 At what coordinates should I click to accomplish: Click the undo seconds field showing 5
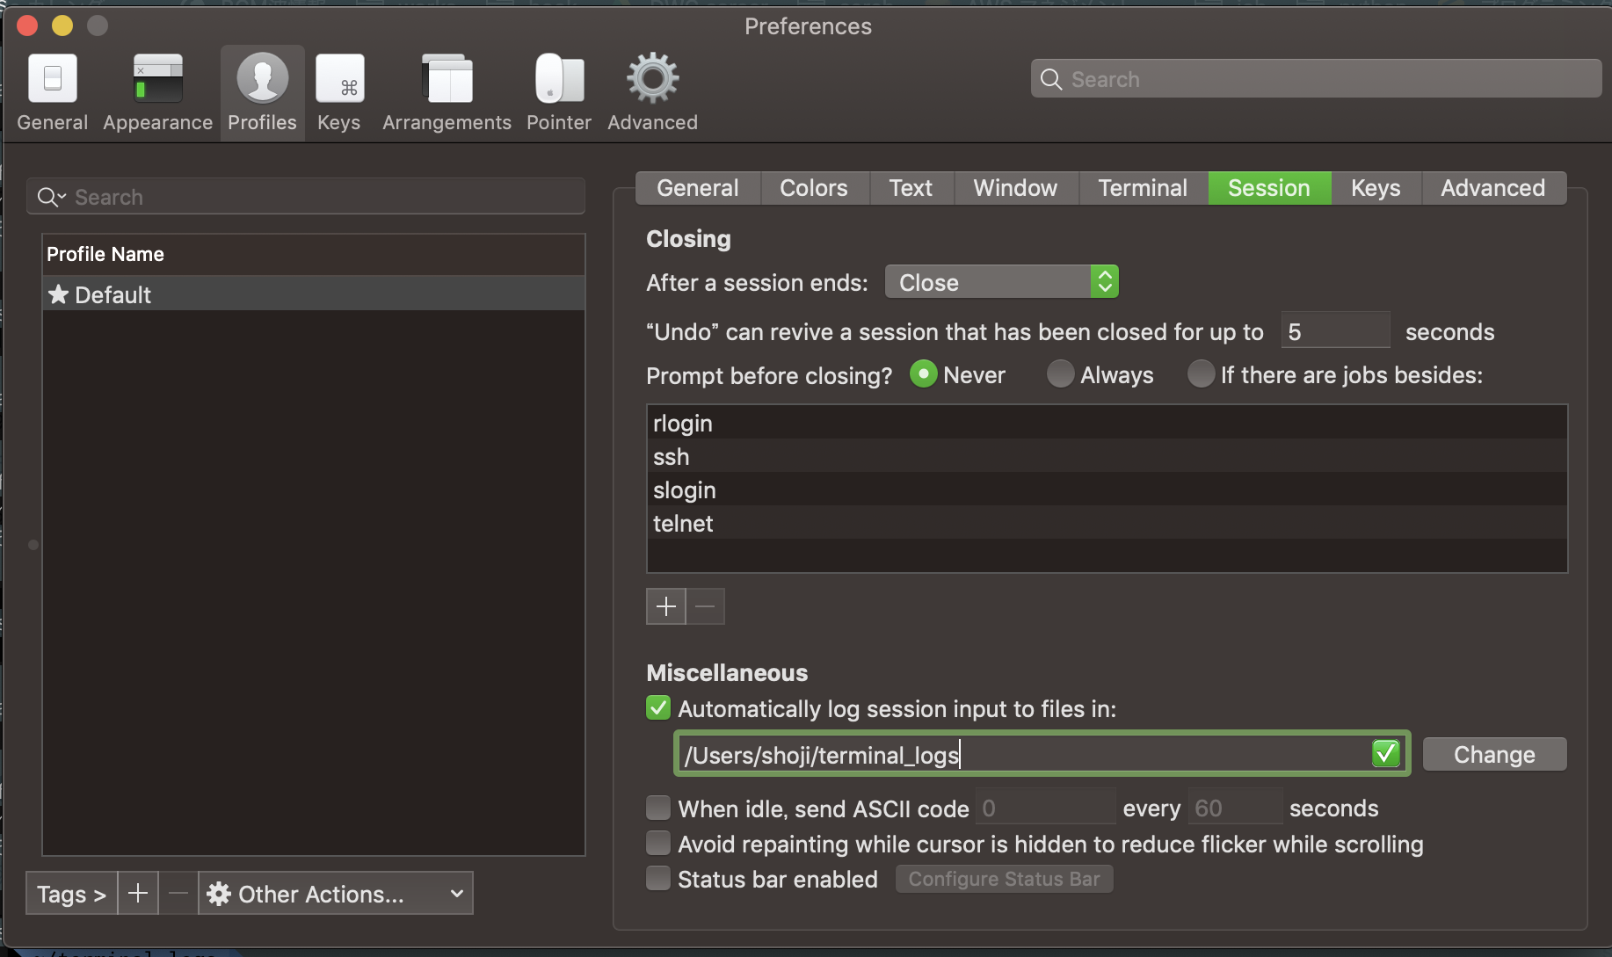(x=1335, y=331)
